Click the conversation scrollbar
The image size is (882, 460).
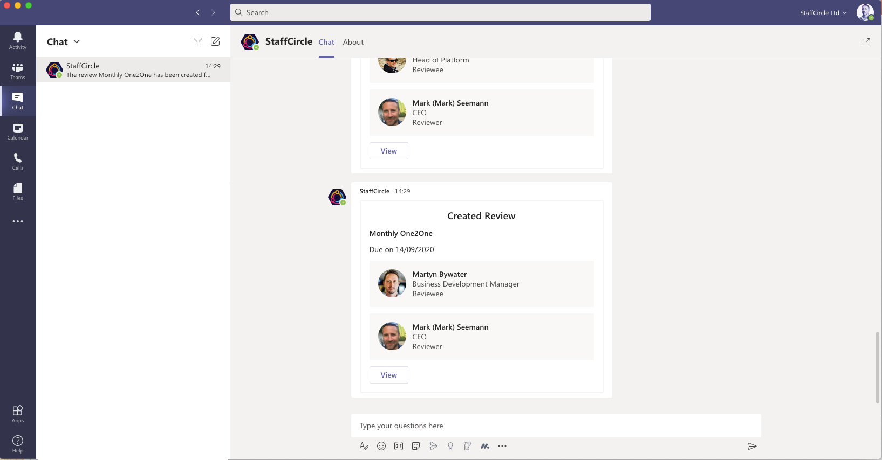pyautogui.click(x=878, y=367)
